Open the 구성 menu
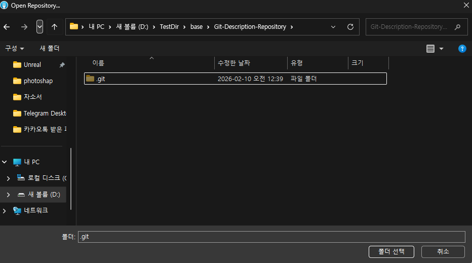472x263 pixels. click(15, 49)
